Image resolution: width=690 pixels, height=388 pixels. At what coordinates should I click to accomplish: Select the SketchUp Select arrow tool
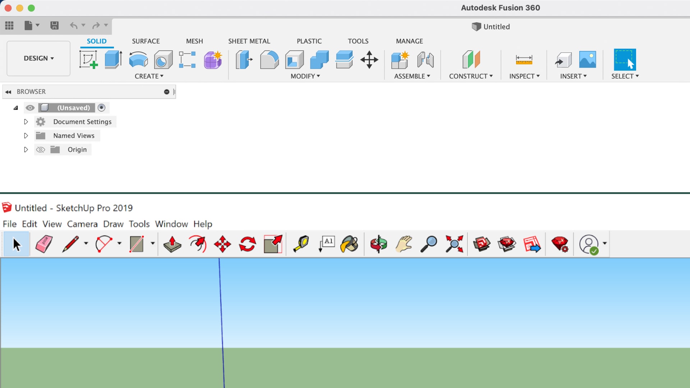tap(16, 244)
